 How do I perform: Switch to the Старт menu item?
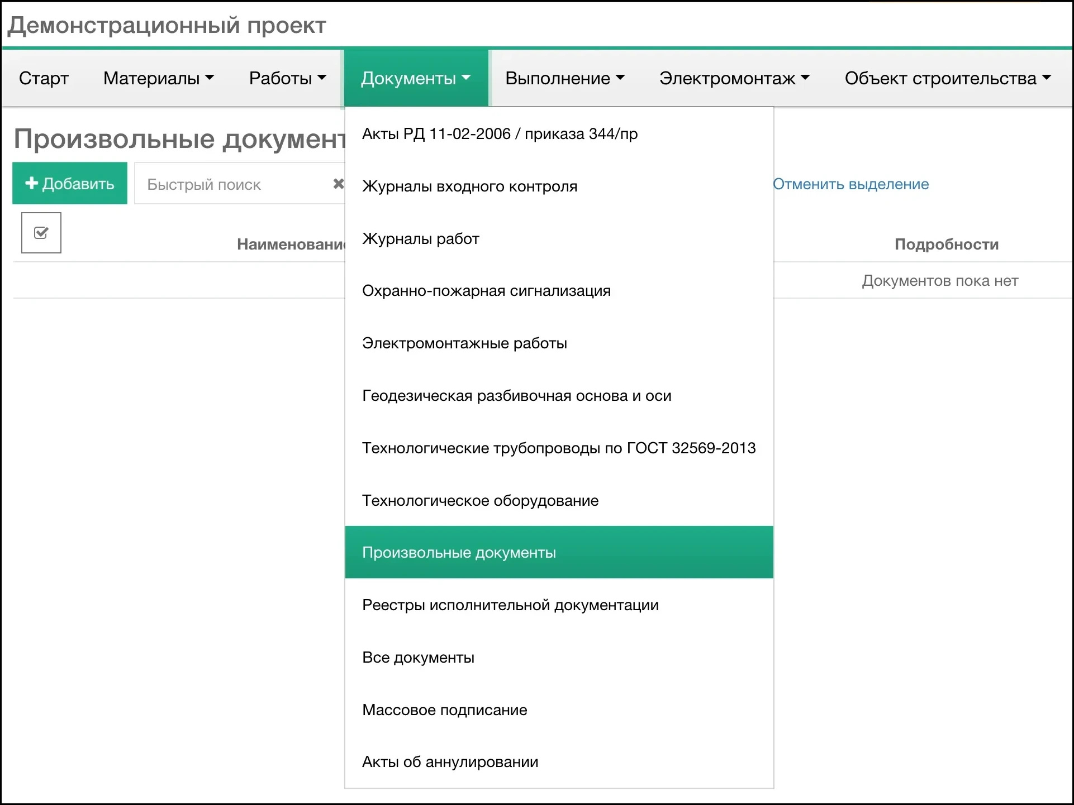[x=43, y=78]
